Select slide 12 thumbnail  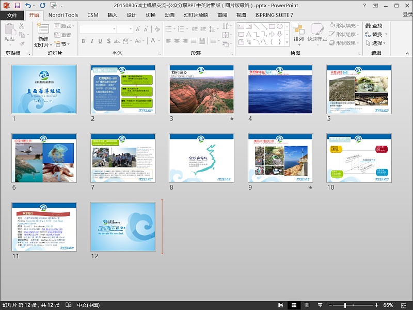(123, 227)
